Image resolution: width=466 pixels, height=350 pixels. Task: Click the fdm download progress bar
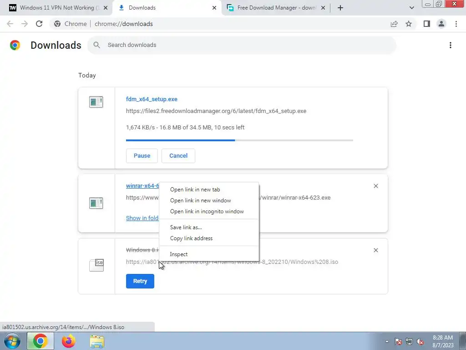coord(239,140)
